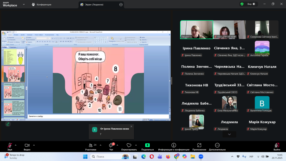Expand audio options arrow next to Звук
The height and width of the screenshot is (161, 286).
(16, 145)
